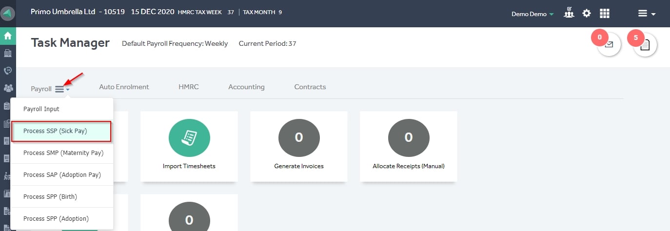Screen dimensions: 670x231
Task: Open the company building icon in sidebar
Action: pyautogui.click(x=8, y=53)
